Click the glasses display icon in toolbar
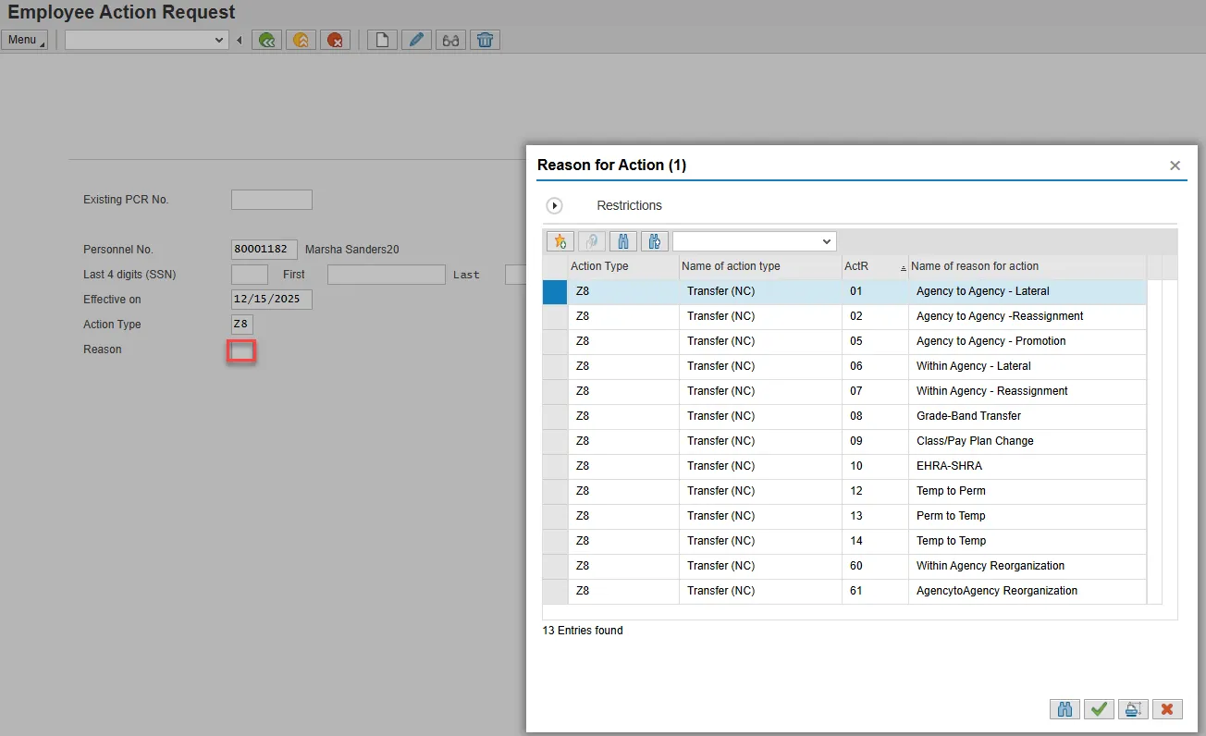Screen dimensions: 1206x736 (450, 40)
